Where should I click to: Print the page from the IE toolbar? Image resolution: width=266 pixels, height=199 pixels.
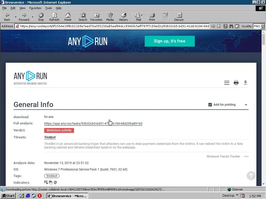click(152, 17)
